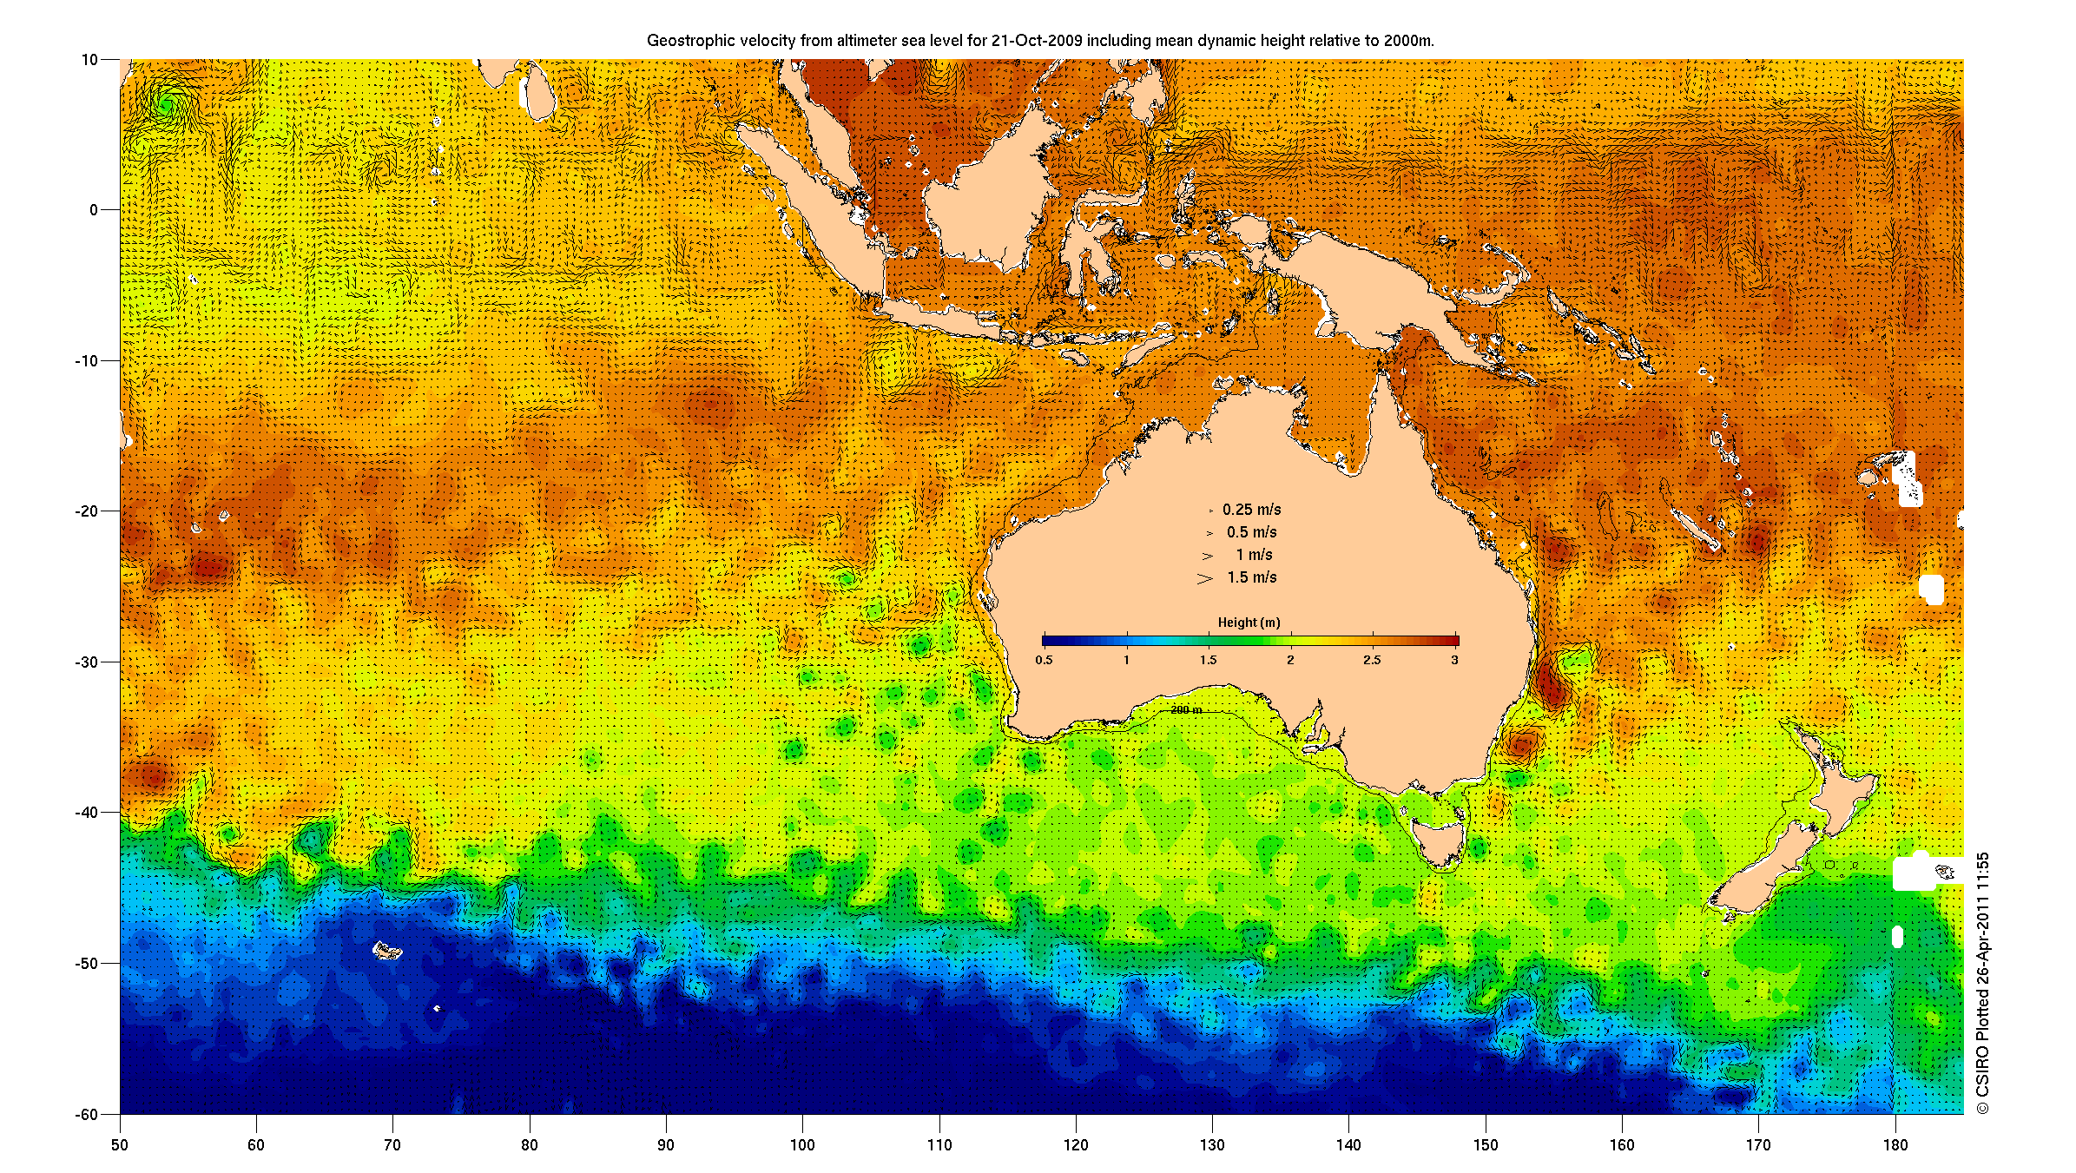Click the 0.5 m/s legend label
Viewport: 2076px width, 1173px height.
(1251, 532)
